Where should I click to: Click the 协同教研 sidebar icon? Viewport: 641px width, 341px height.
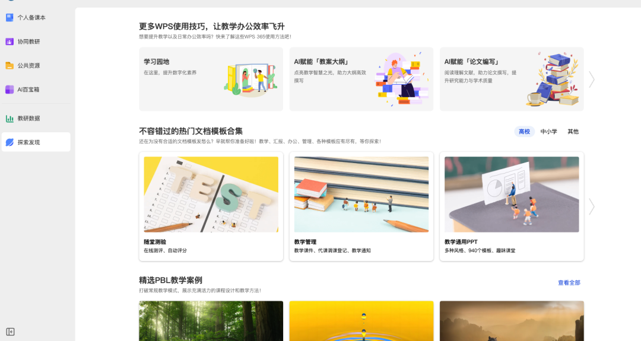click(9, 42)
